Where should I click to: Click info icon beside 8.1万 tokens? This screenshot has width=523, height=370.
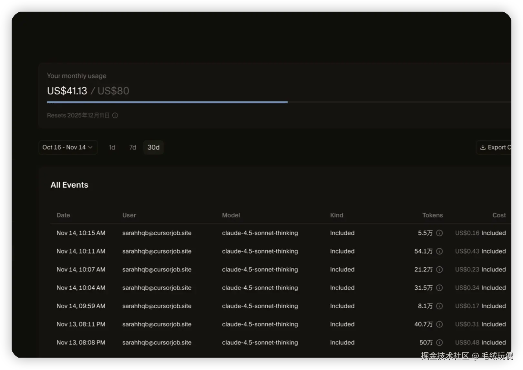pyautogui.click(x=439, y=306)
